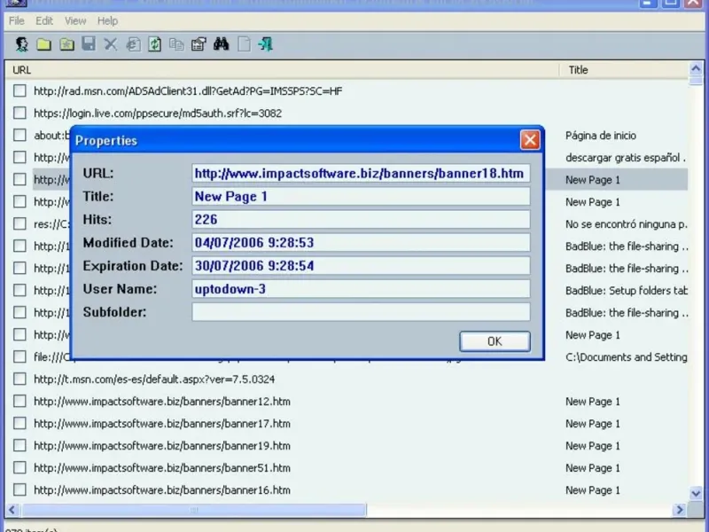Select checkbox for banner12.htm row

coord(19,402)
